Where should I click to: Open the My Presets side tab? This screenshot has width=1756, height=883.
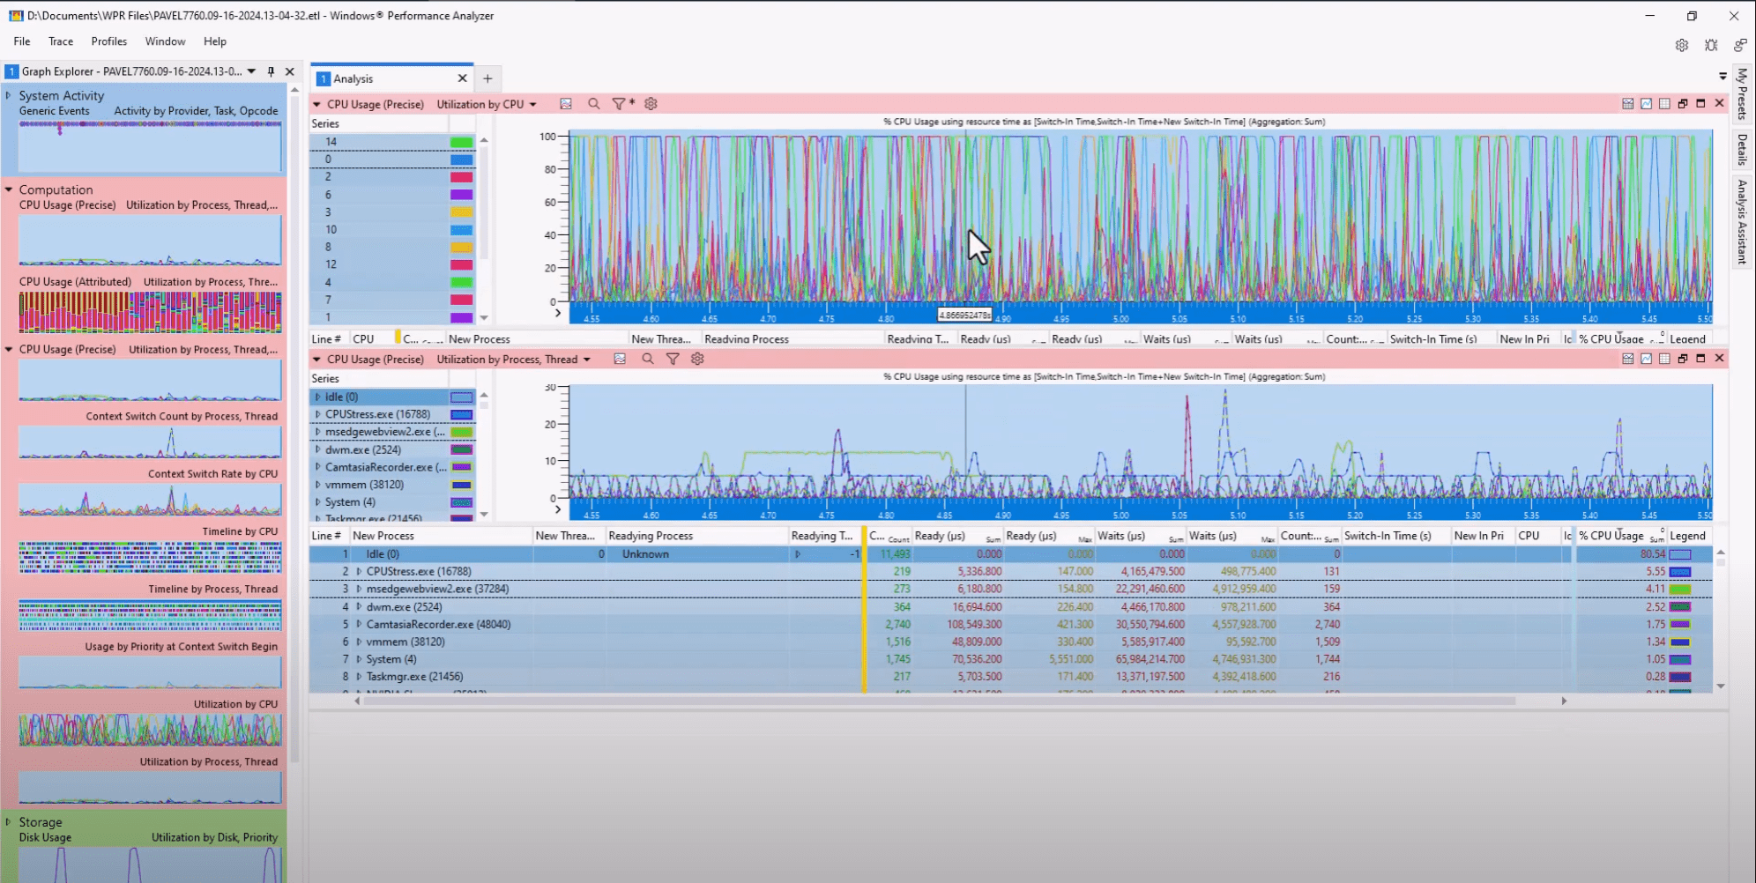(1742, 93)
